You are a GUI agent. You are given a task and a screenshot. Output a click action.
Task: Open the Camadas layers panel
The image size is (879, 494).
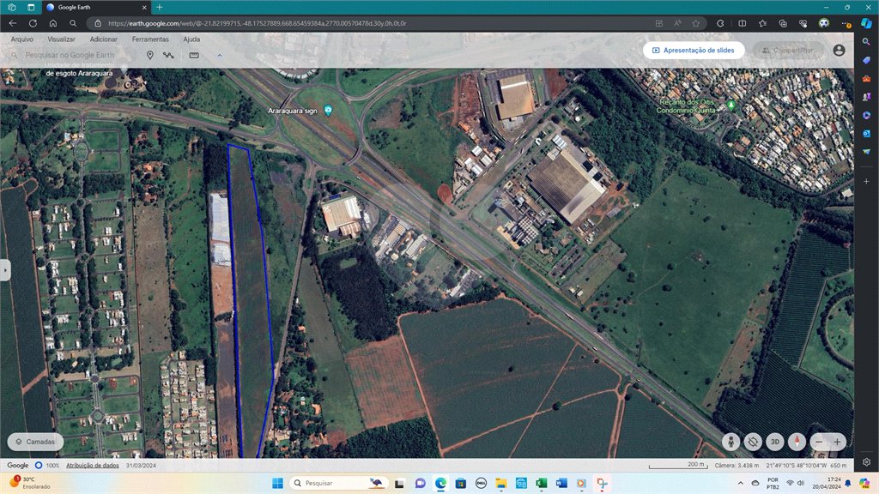(x=35, y=442)
